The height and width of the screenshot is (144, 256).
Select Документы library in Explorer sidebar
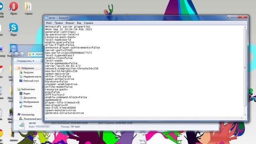tap(30, 98)
